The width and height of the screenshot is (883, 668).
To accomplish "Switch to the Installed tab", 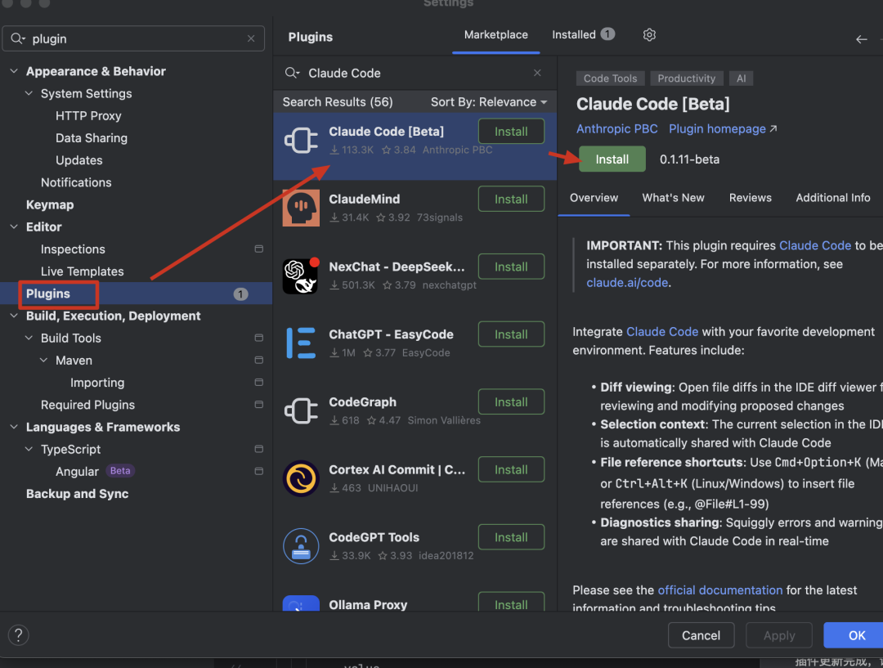I will pyautogui.click(x=584, y=35).
